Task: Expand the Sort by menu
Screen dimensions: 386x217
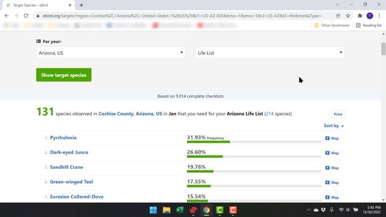Action: point(334,126)
